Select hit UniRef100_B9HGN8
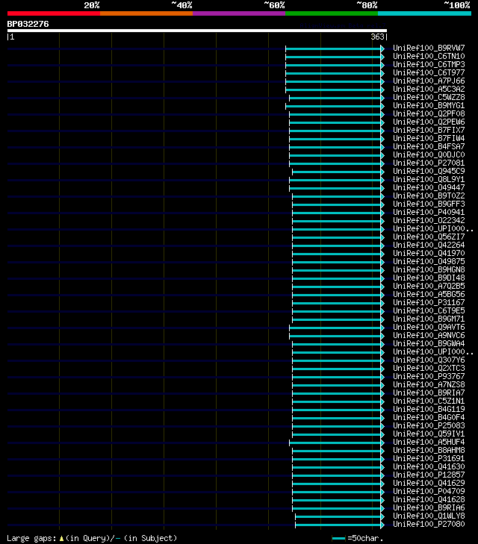The width and height of the screenshot is (478, 544). [429, 269]
